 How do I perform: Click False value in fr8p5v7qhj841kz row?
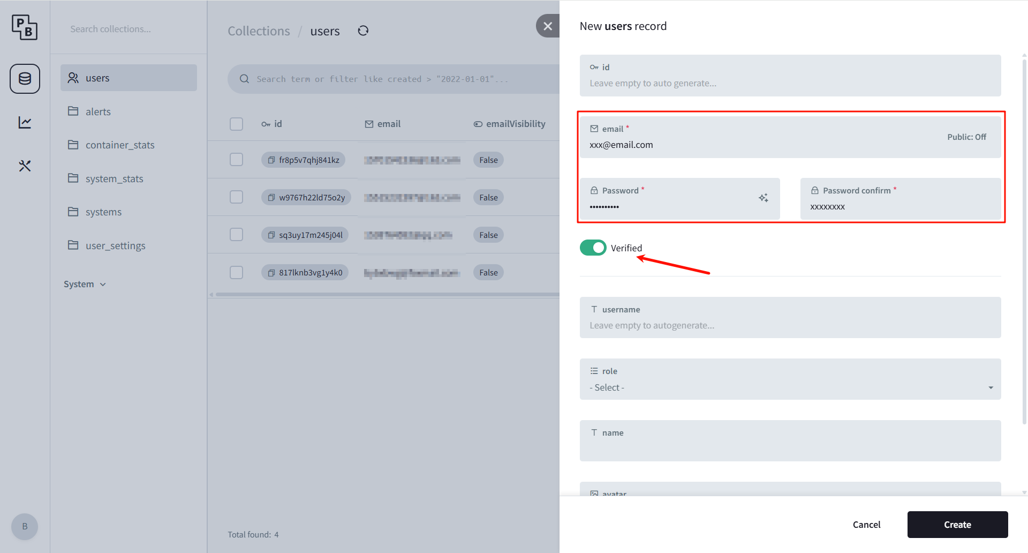point(488,160)
